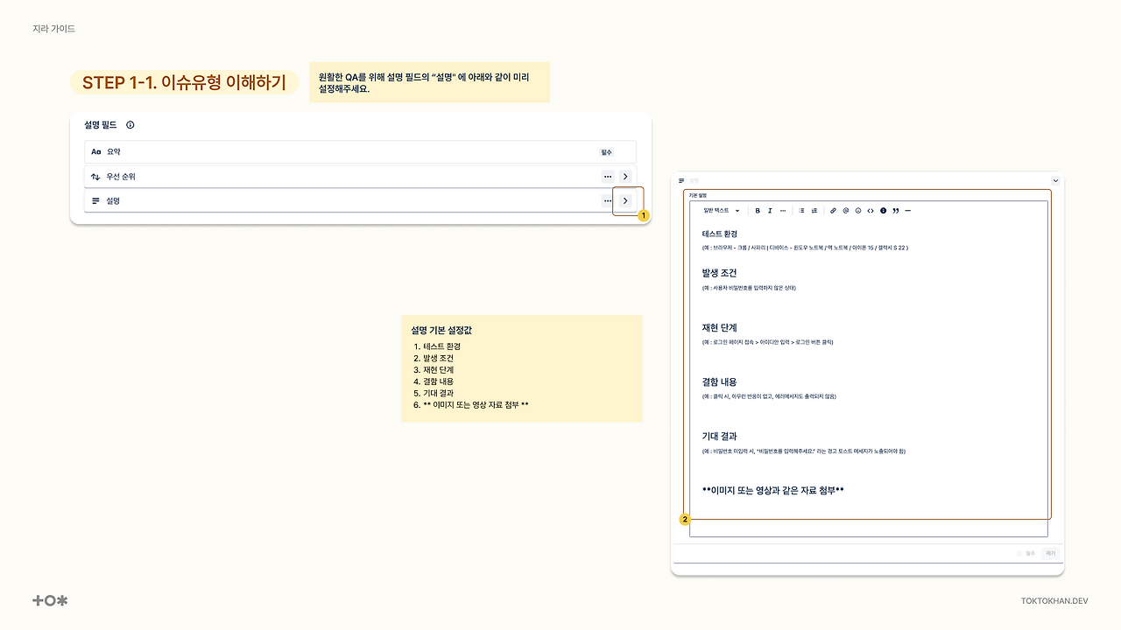Insert a code snippet block
Viewport: 1121px width, 630px height.
coord(871,210)
